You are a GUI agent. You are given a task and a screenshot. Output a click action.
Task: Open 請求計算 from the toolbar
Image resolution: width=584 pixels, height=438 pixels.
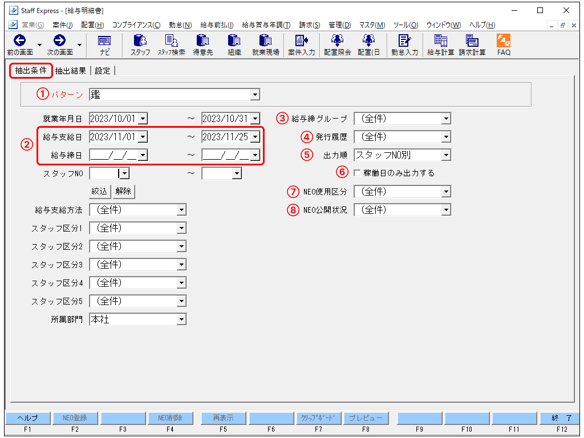point(472,44)
